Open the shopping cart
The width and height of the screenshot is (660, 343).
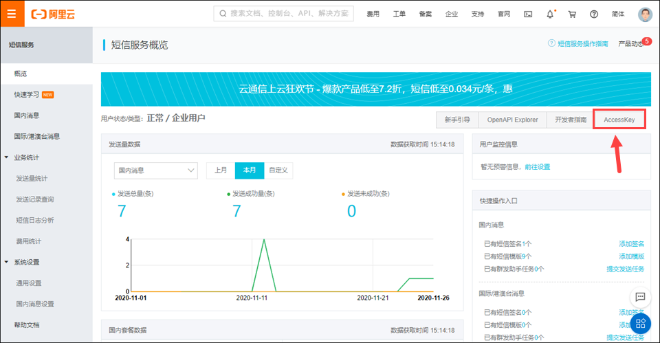(572, 14)
